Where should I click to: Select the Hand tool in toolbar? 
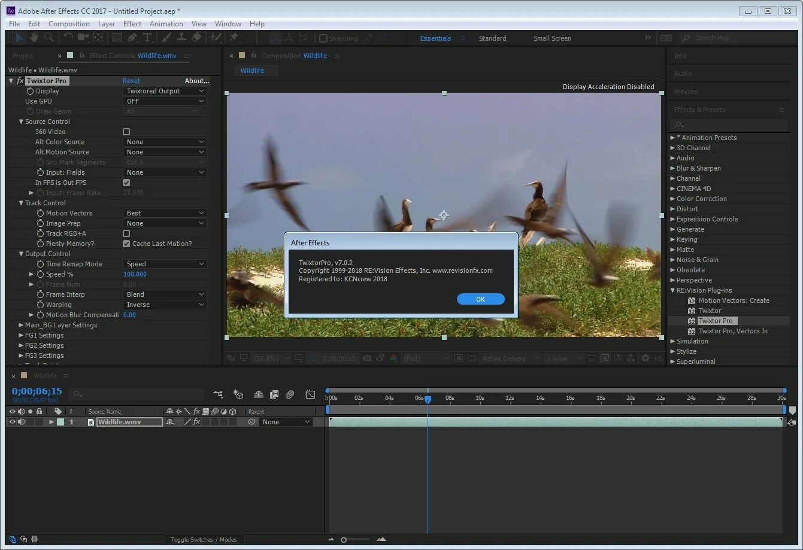pos(34,38)
